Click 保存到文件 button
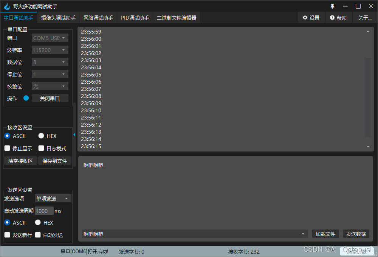The width and height of the screenshot is (378, 257). pyautogui.click(x=55, y=161)
